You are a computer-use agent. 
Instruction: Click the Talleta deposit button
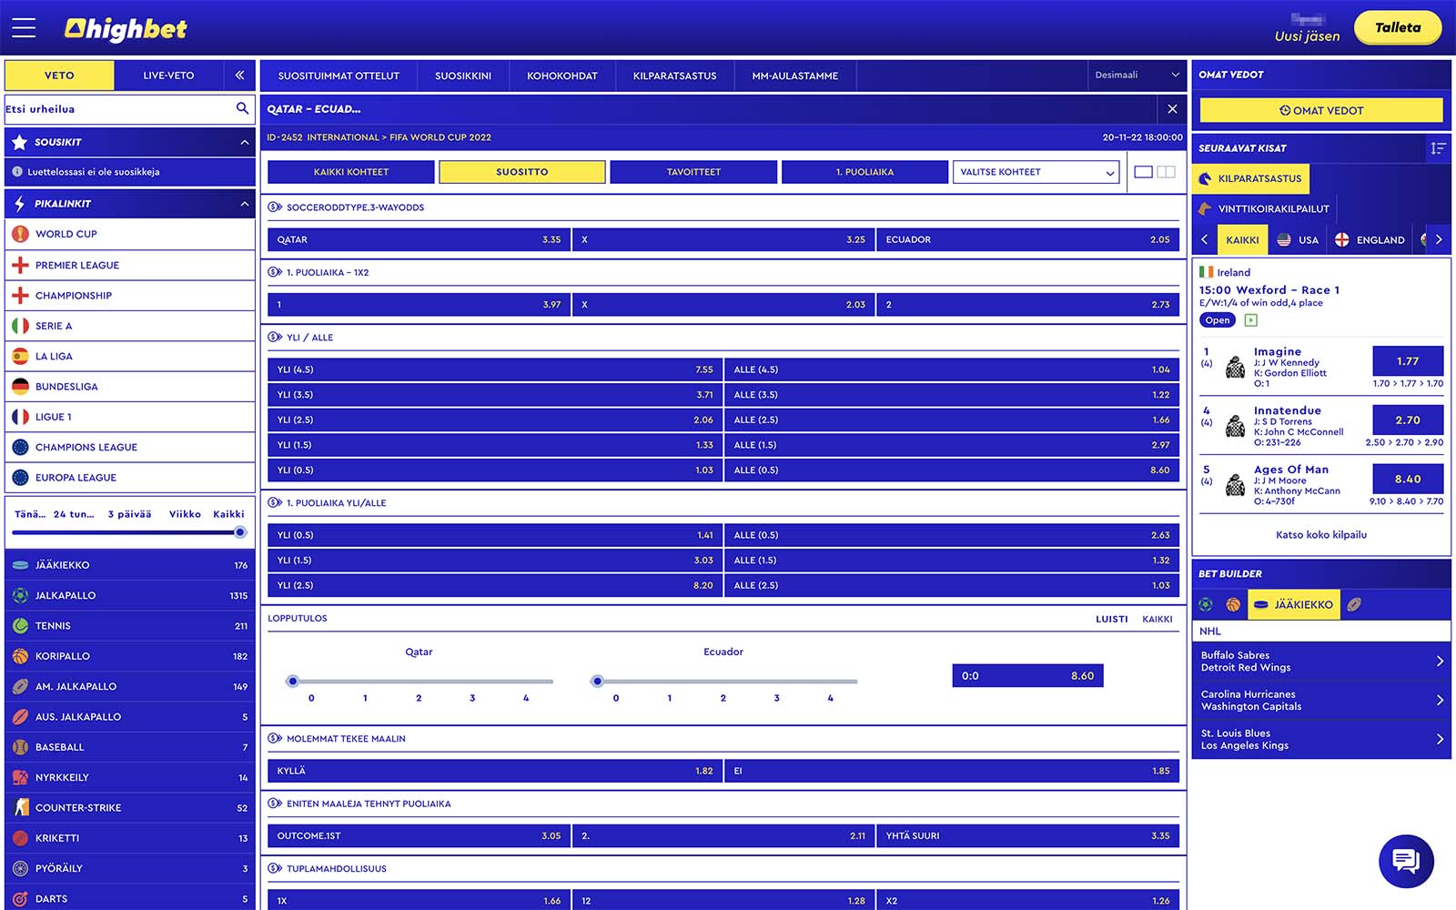1397,28
